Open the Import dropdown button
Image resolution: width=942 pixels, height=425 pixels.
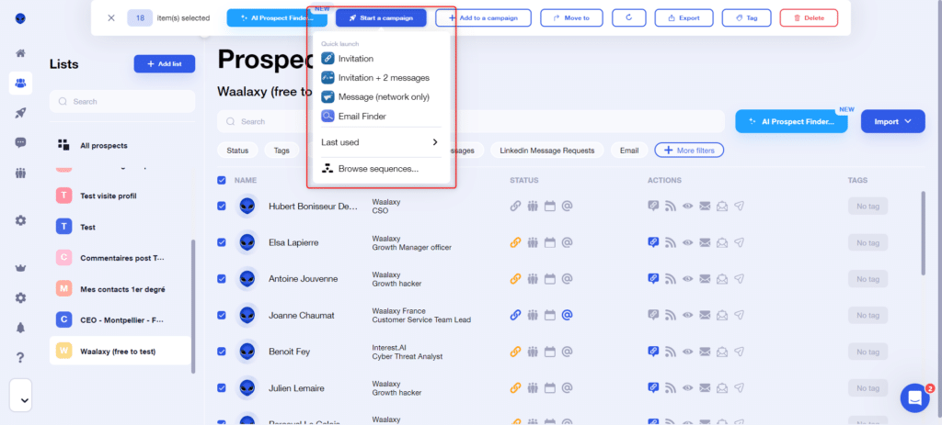pos(892,121)
